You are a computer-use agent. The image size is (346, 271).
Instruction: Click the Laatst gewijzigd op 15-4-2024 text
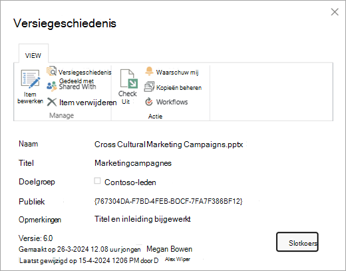[88, 260]
